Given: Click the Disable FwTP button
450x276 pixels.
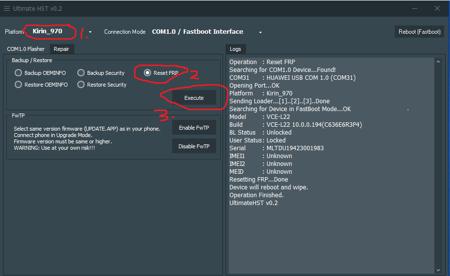Looking at the screenshot, I should point(194,146).
